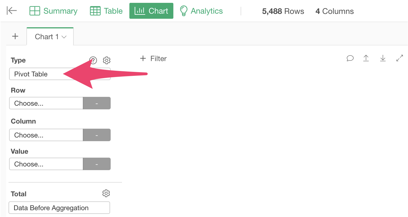Add a new chart tab with plus

15,36
